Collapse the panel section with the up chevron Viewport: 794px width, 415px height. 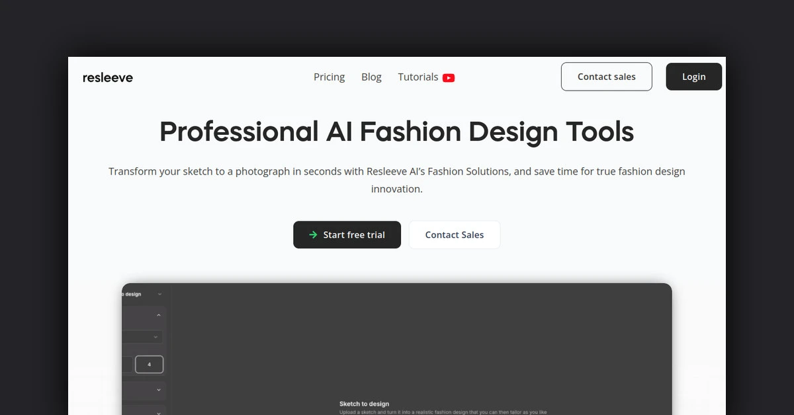[159, 316]
